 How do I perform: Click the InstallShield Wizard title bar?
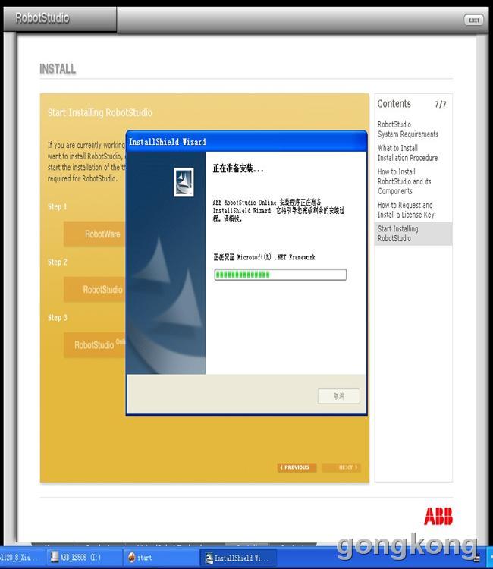(x=246, y=142)
